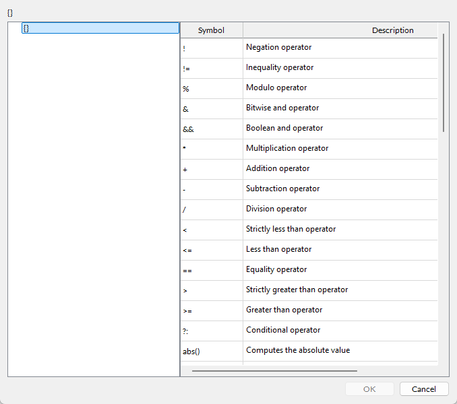This screenshot has height=404, width=457.
Task: Click the Cancel button
Action: pos(423,389)
